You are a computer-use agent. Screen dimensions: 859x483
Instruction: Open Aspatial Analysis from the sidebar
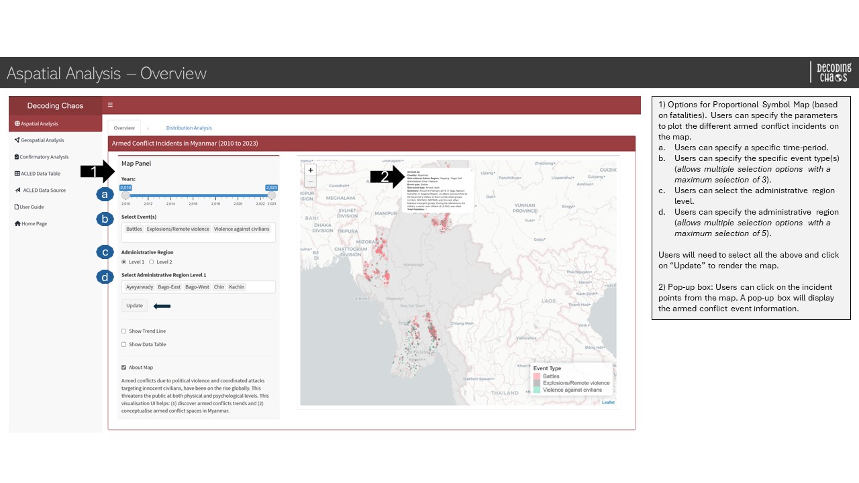[39, 123]
